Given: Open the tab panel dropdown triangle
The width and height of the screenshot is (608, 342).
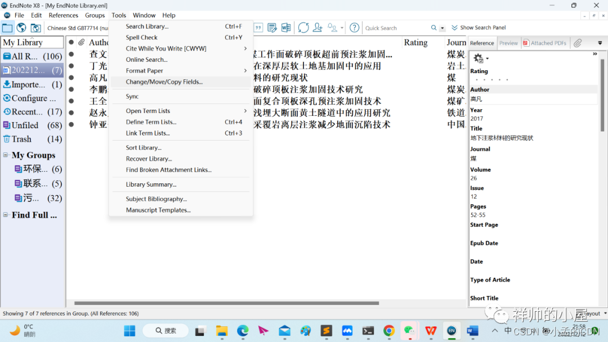Looking at the screenshot, I should (600, 43).
